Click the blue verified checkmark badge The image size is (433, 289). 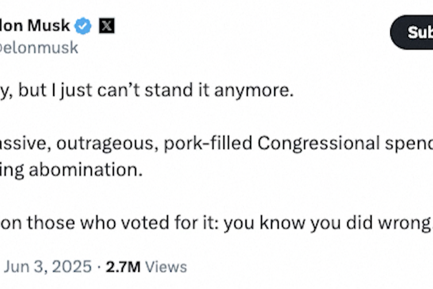pyautogui.click(x=83, y=26)
